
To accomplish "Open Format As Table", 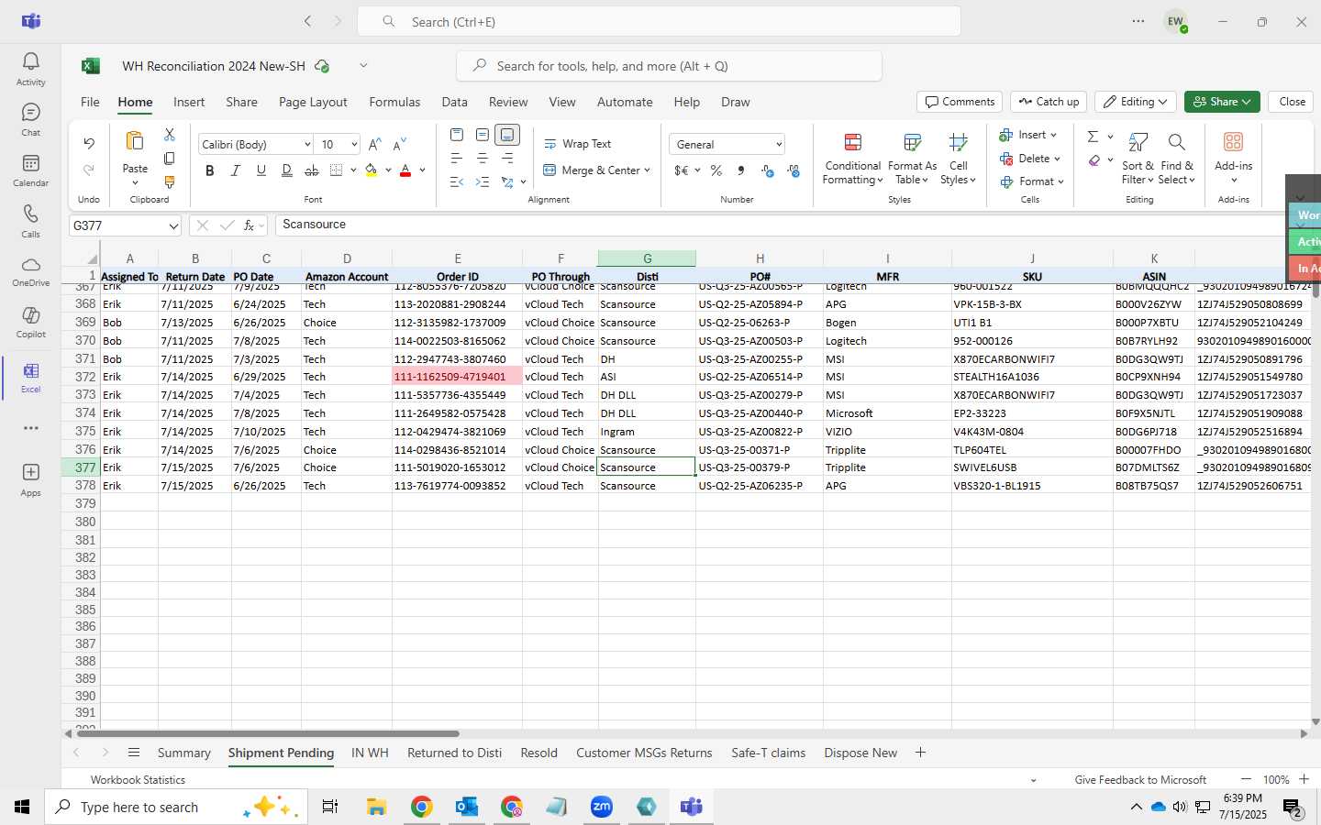I will tap(912, 159).
